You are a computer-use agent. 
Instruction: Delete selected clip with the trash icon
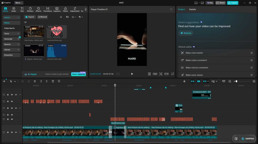[x=53, y=81]
